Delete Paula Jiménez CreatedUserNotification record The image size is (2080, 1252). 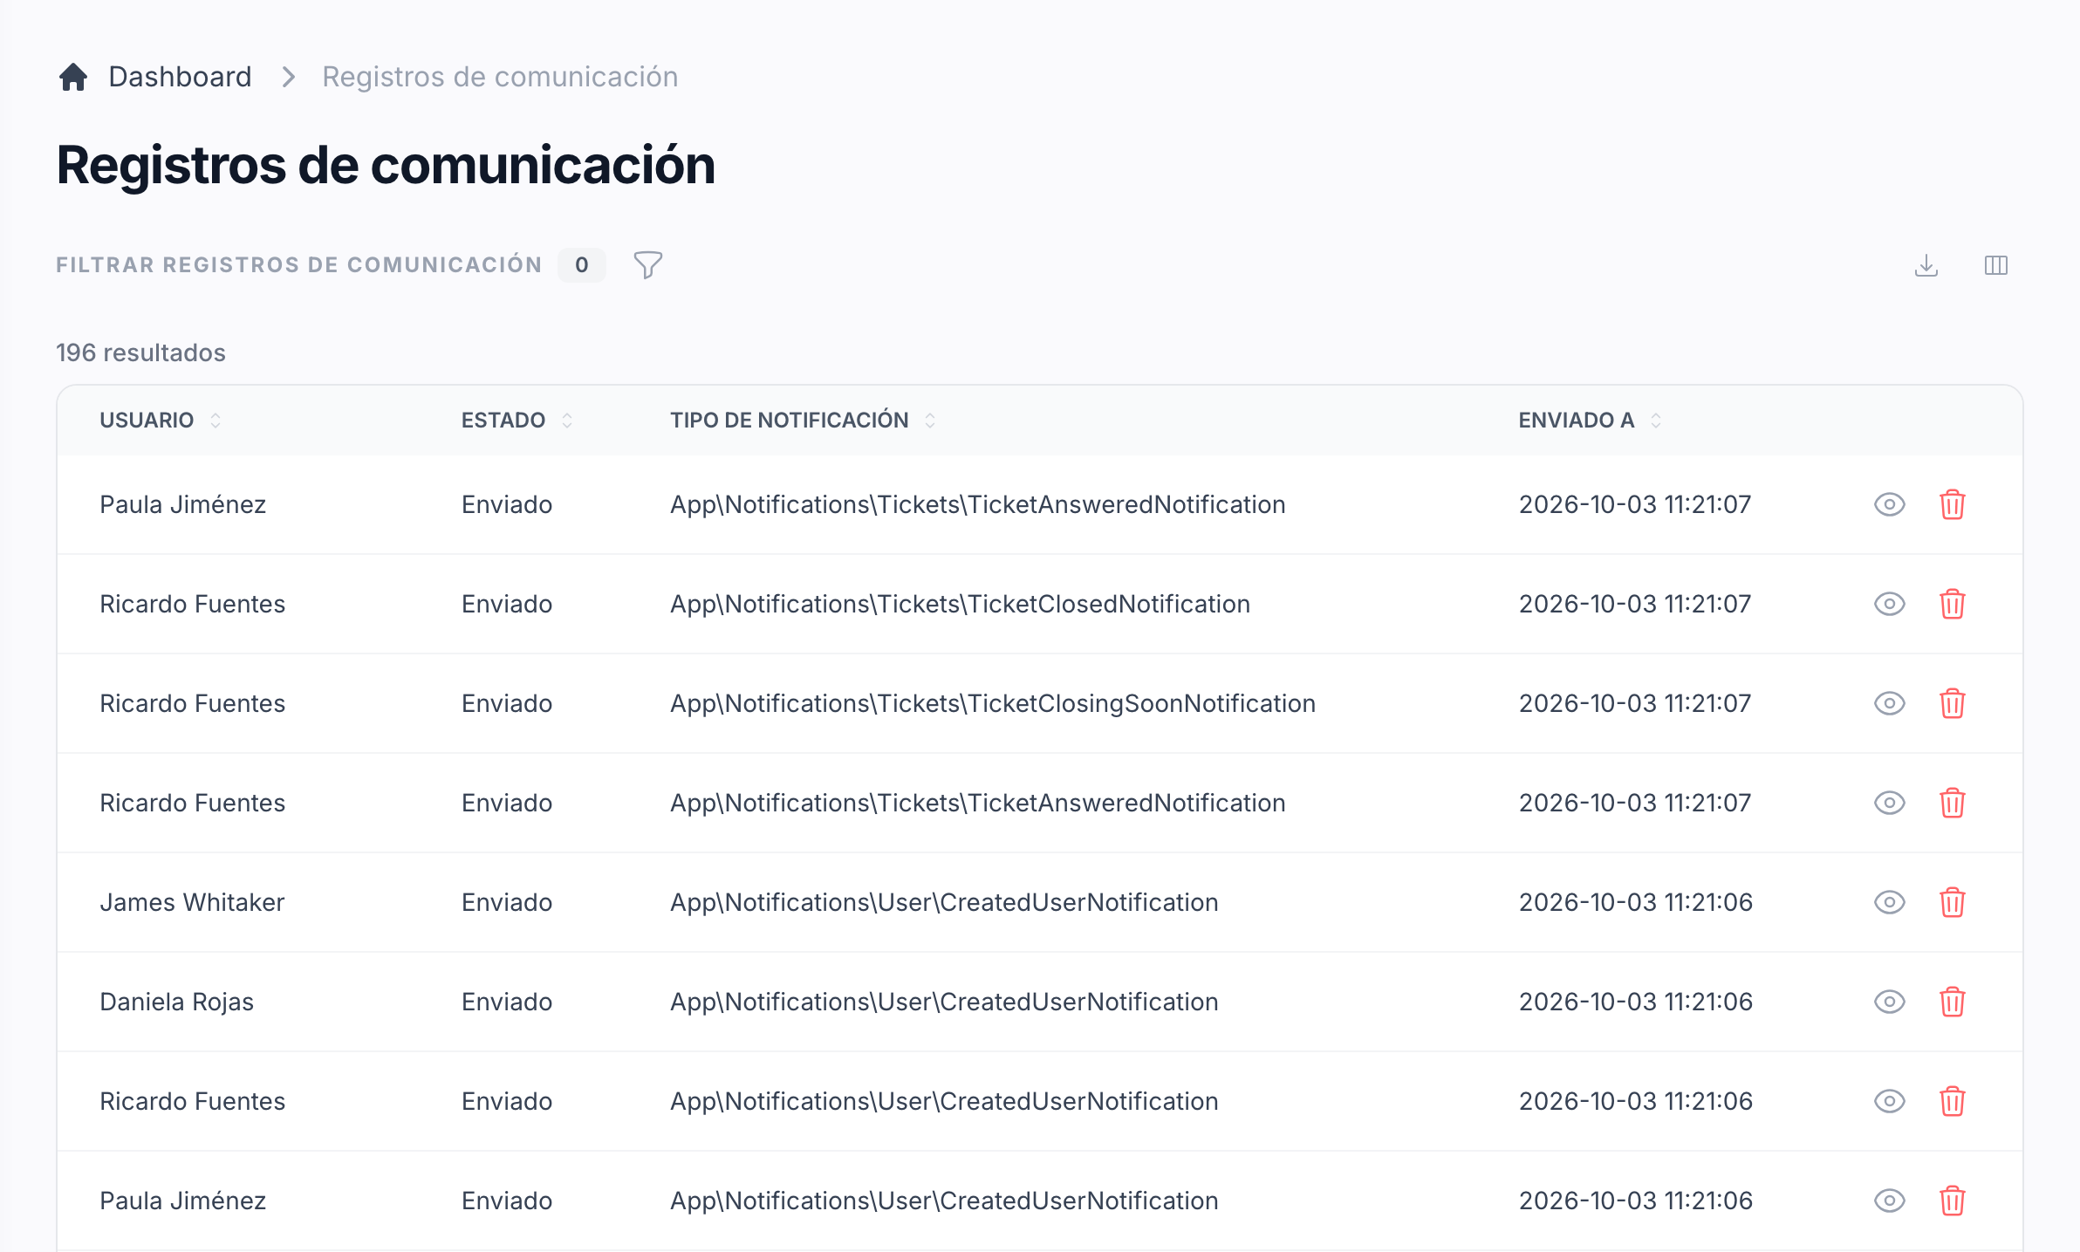click(x=1953, y=1201)
